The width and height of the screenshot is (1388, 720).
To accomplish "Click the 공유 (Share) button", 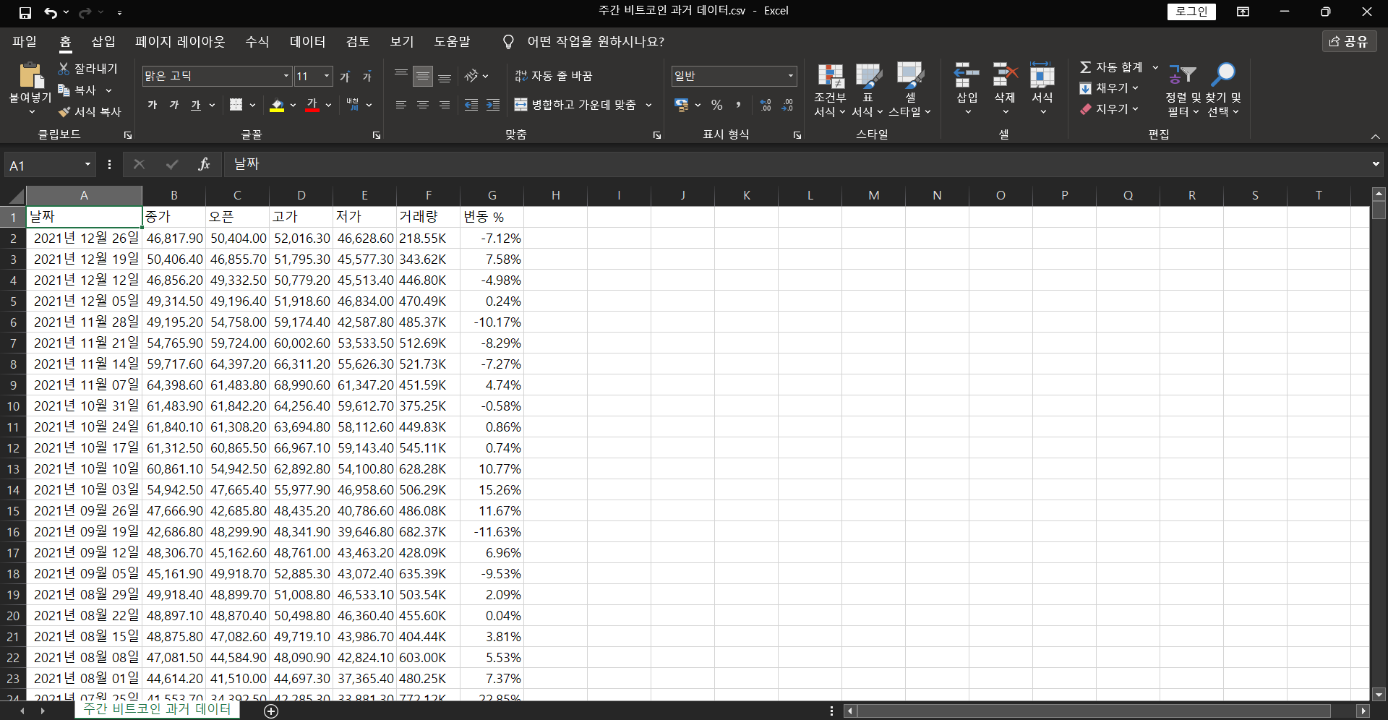I will click(1349, 42).
